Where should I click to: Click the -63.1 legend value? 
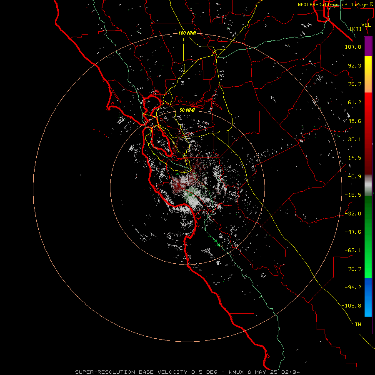353,250
